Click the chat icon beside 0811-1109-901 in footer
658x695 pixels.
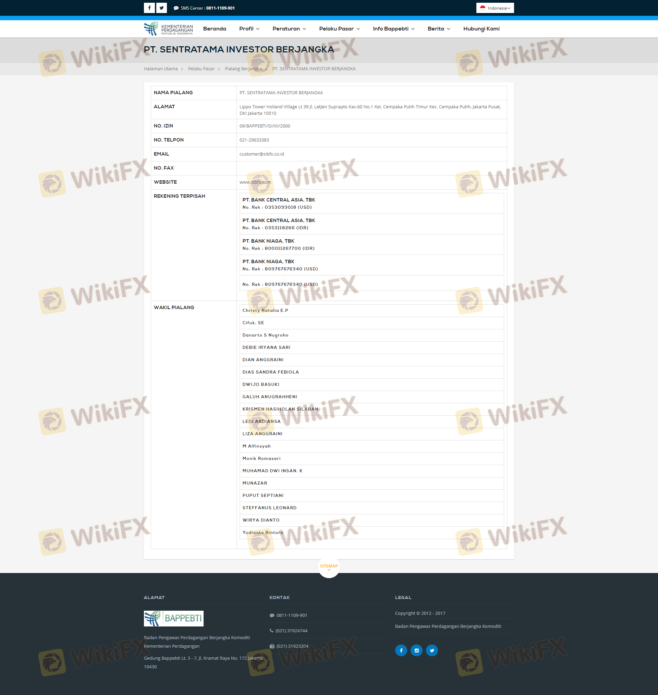[x=272, y=615]
